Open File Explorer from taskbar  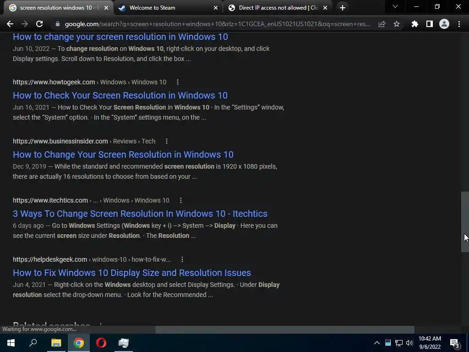pos(56,343)
